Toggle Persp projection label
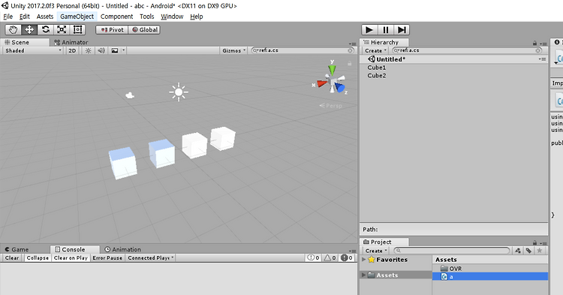Viewport: 563px width, 295px height. click(x=331, y=106)
